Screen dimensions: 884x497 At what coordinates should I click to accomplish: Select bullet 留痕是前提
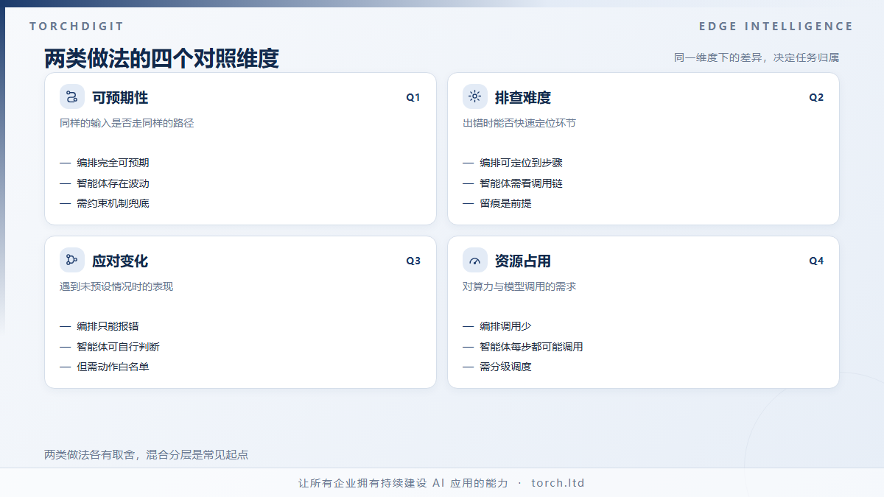pos(505,203)
